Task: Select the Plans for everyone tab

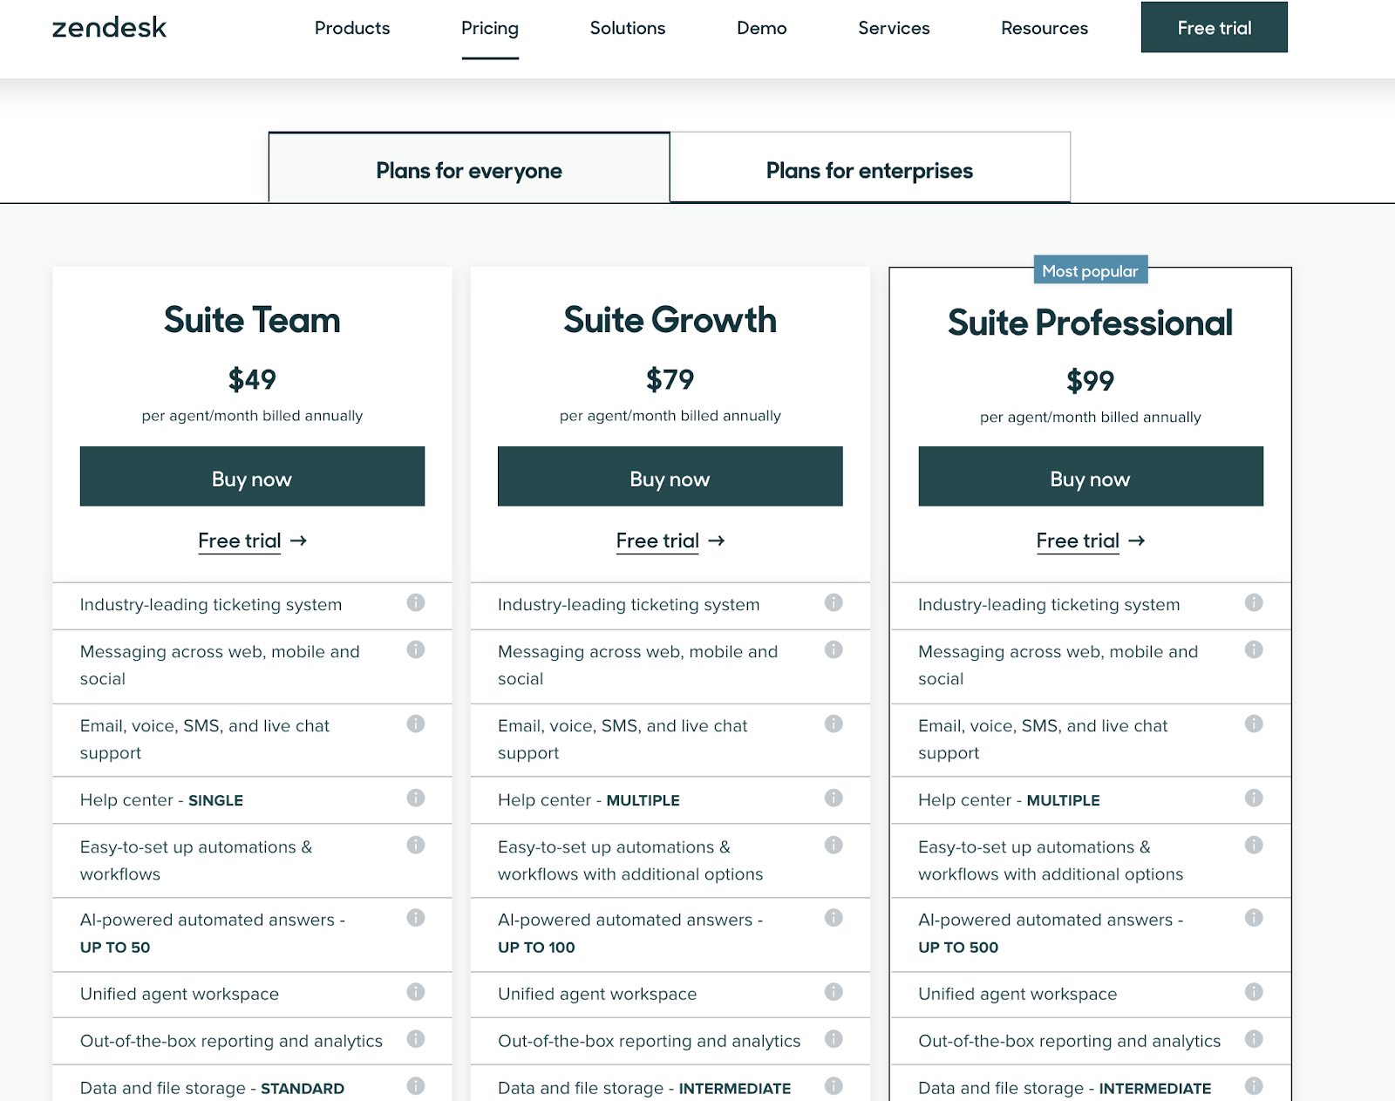Action: [x=469, y=167]
